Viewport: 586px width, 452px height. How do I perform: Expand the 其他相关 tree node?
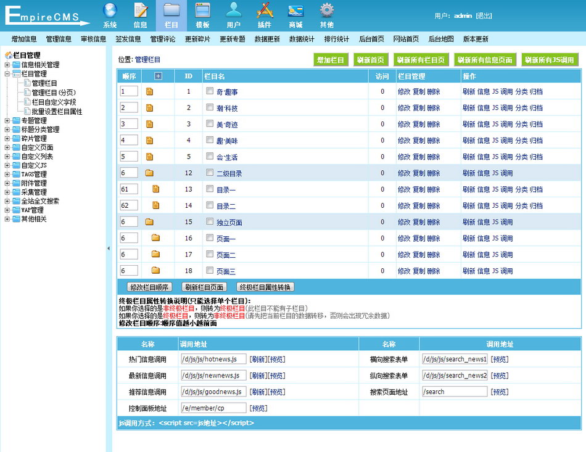pos(7,219)
